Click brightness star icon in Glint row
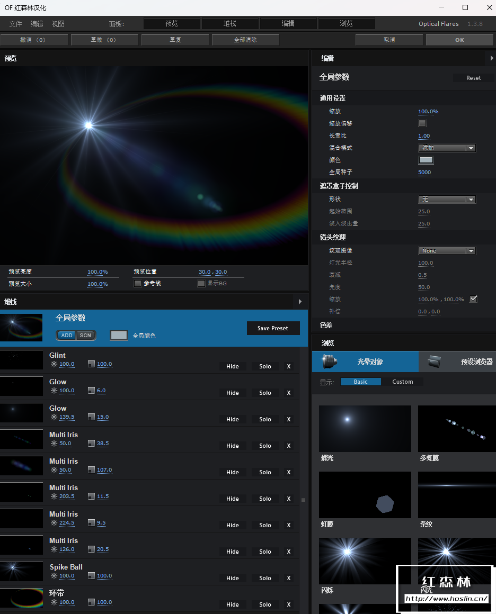This screenshot has height=614, width=496. (x=54, y=364)
